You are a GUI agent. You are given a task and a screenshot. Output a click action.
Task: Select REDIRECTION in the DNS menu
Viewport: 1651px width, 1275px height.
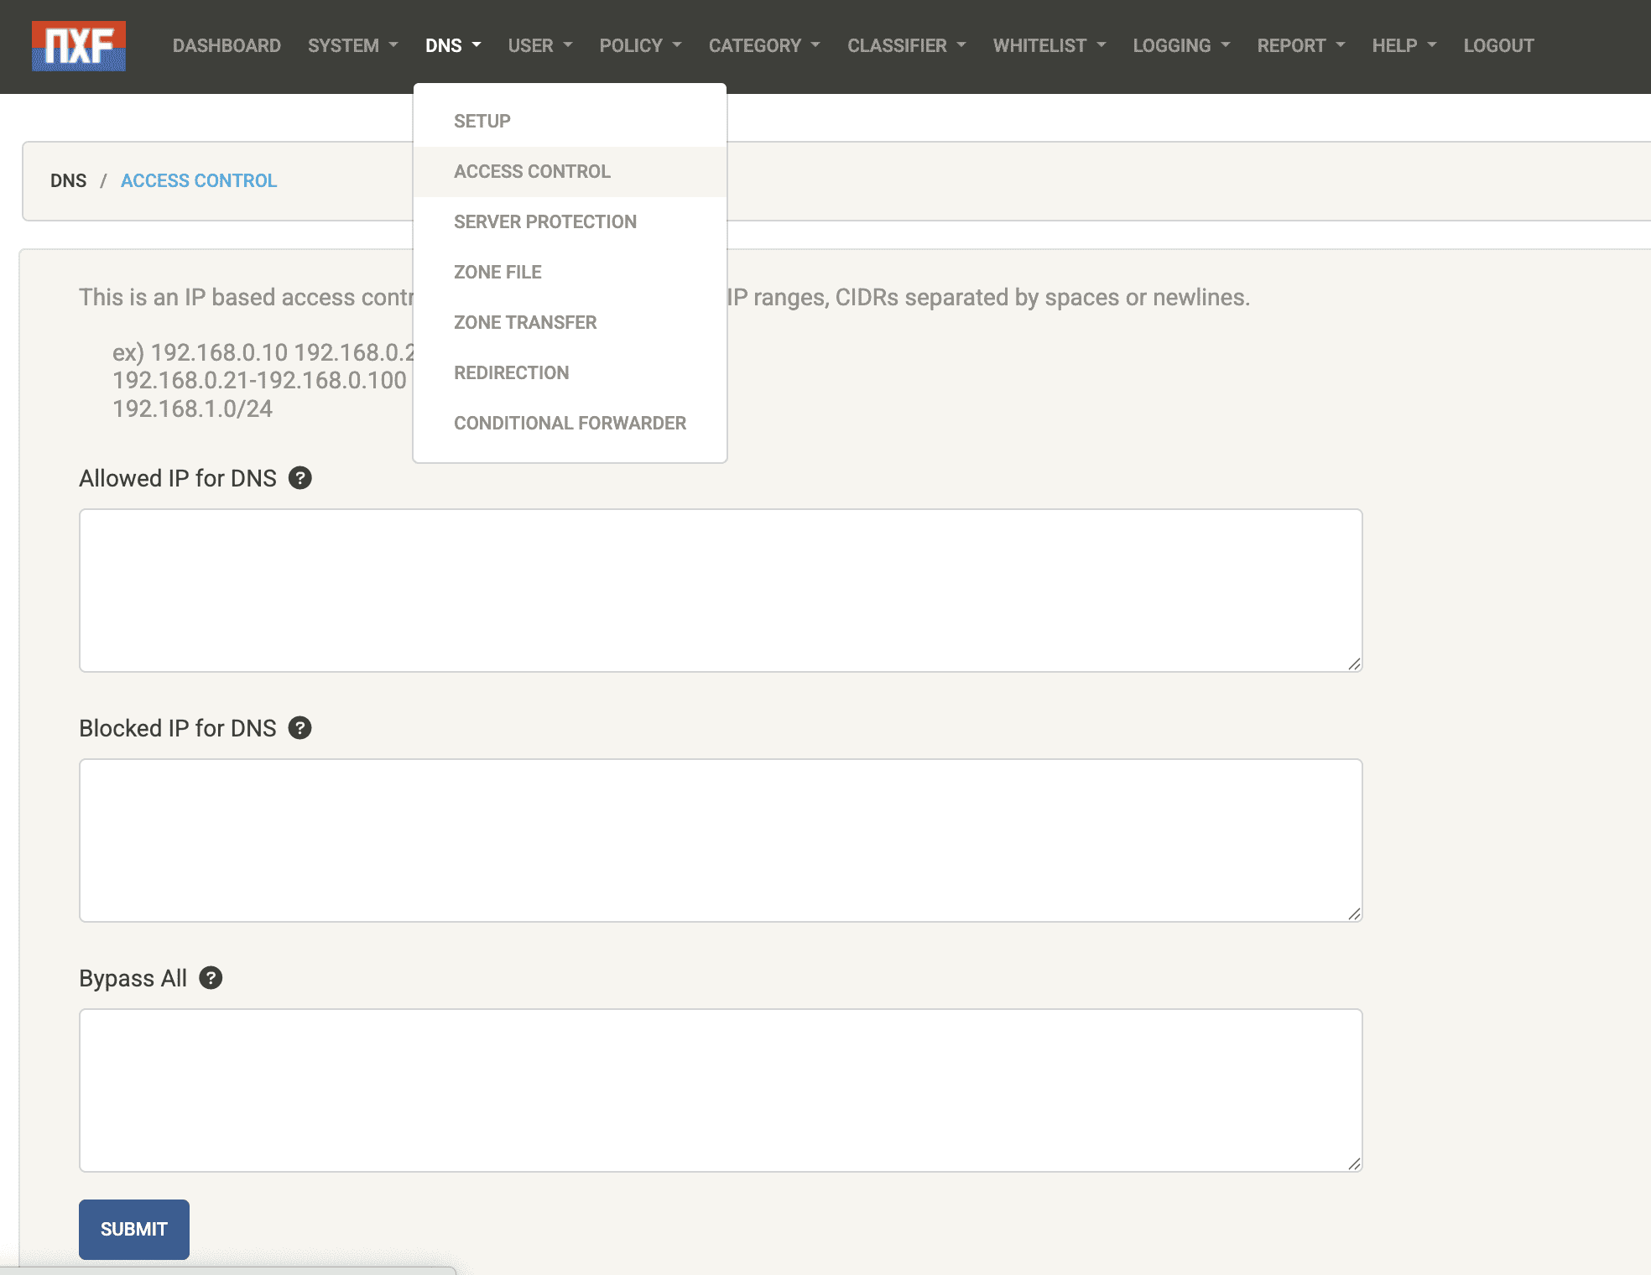[x=511, y=373]
